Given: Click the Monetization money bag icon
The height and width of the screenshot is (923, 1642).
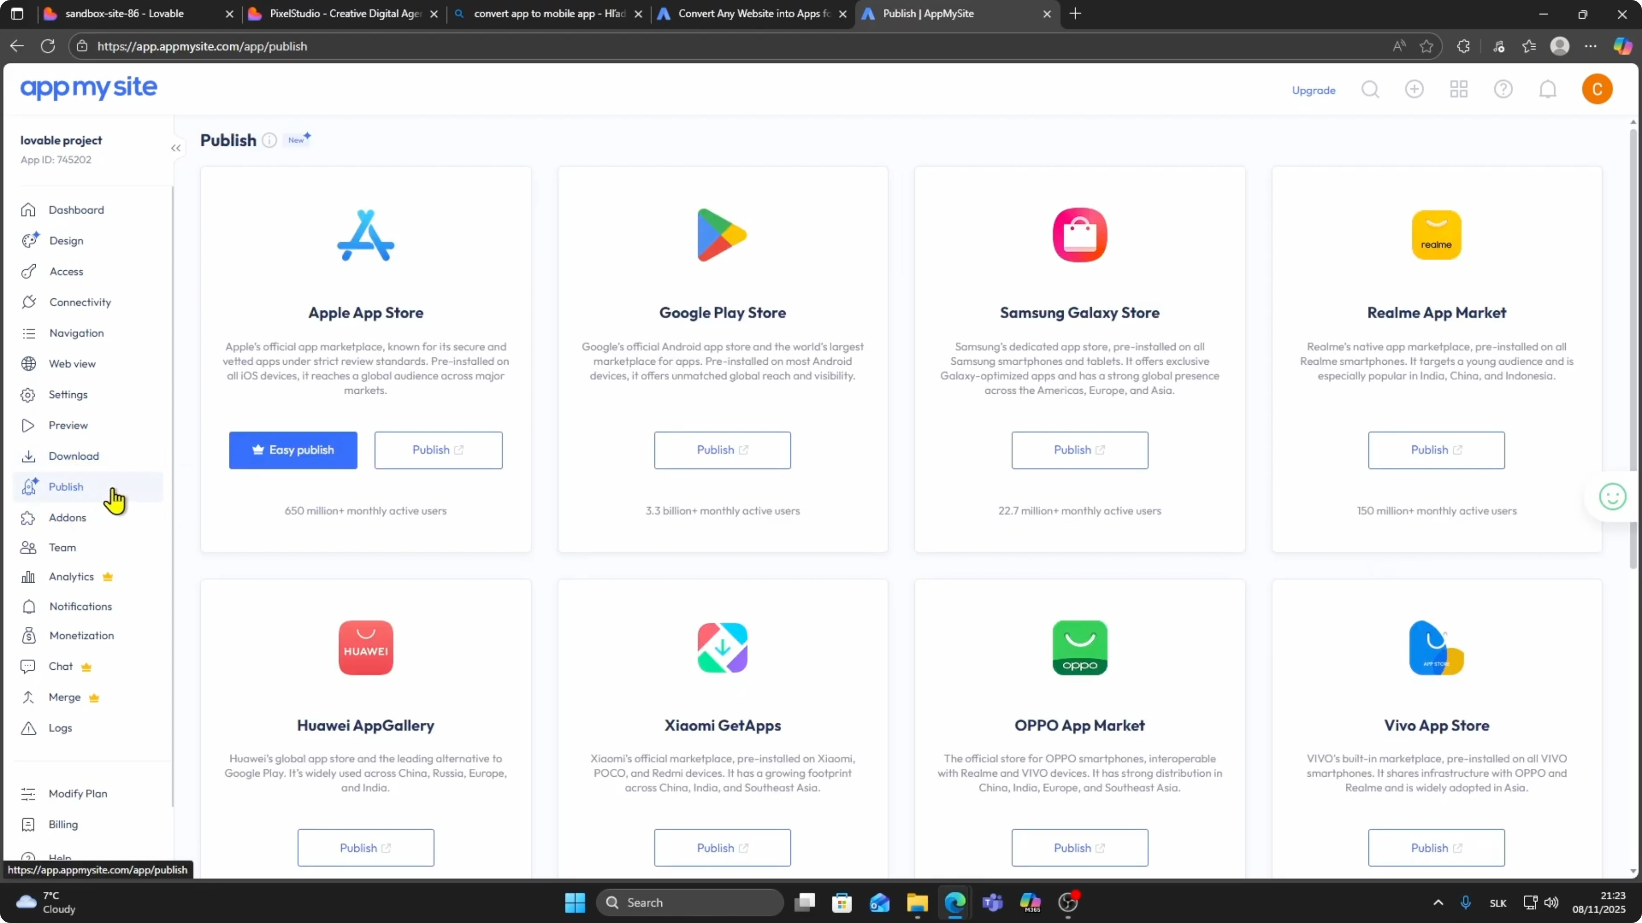Looking at the screenshot, I should click(28, 636).
